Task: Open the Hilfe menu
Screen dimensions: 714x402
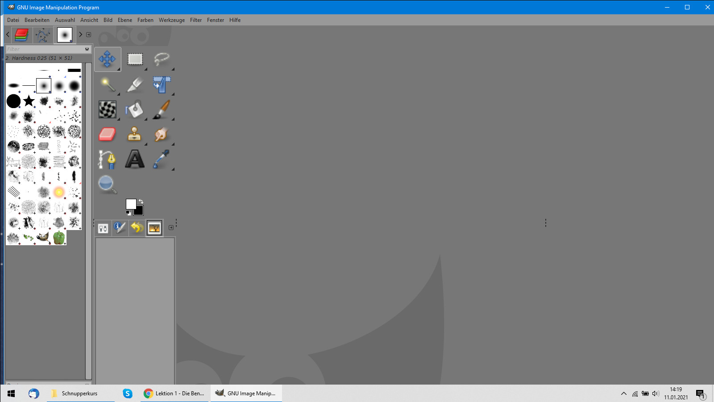Action: (235, 20)
